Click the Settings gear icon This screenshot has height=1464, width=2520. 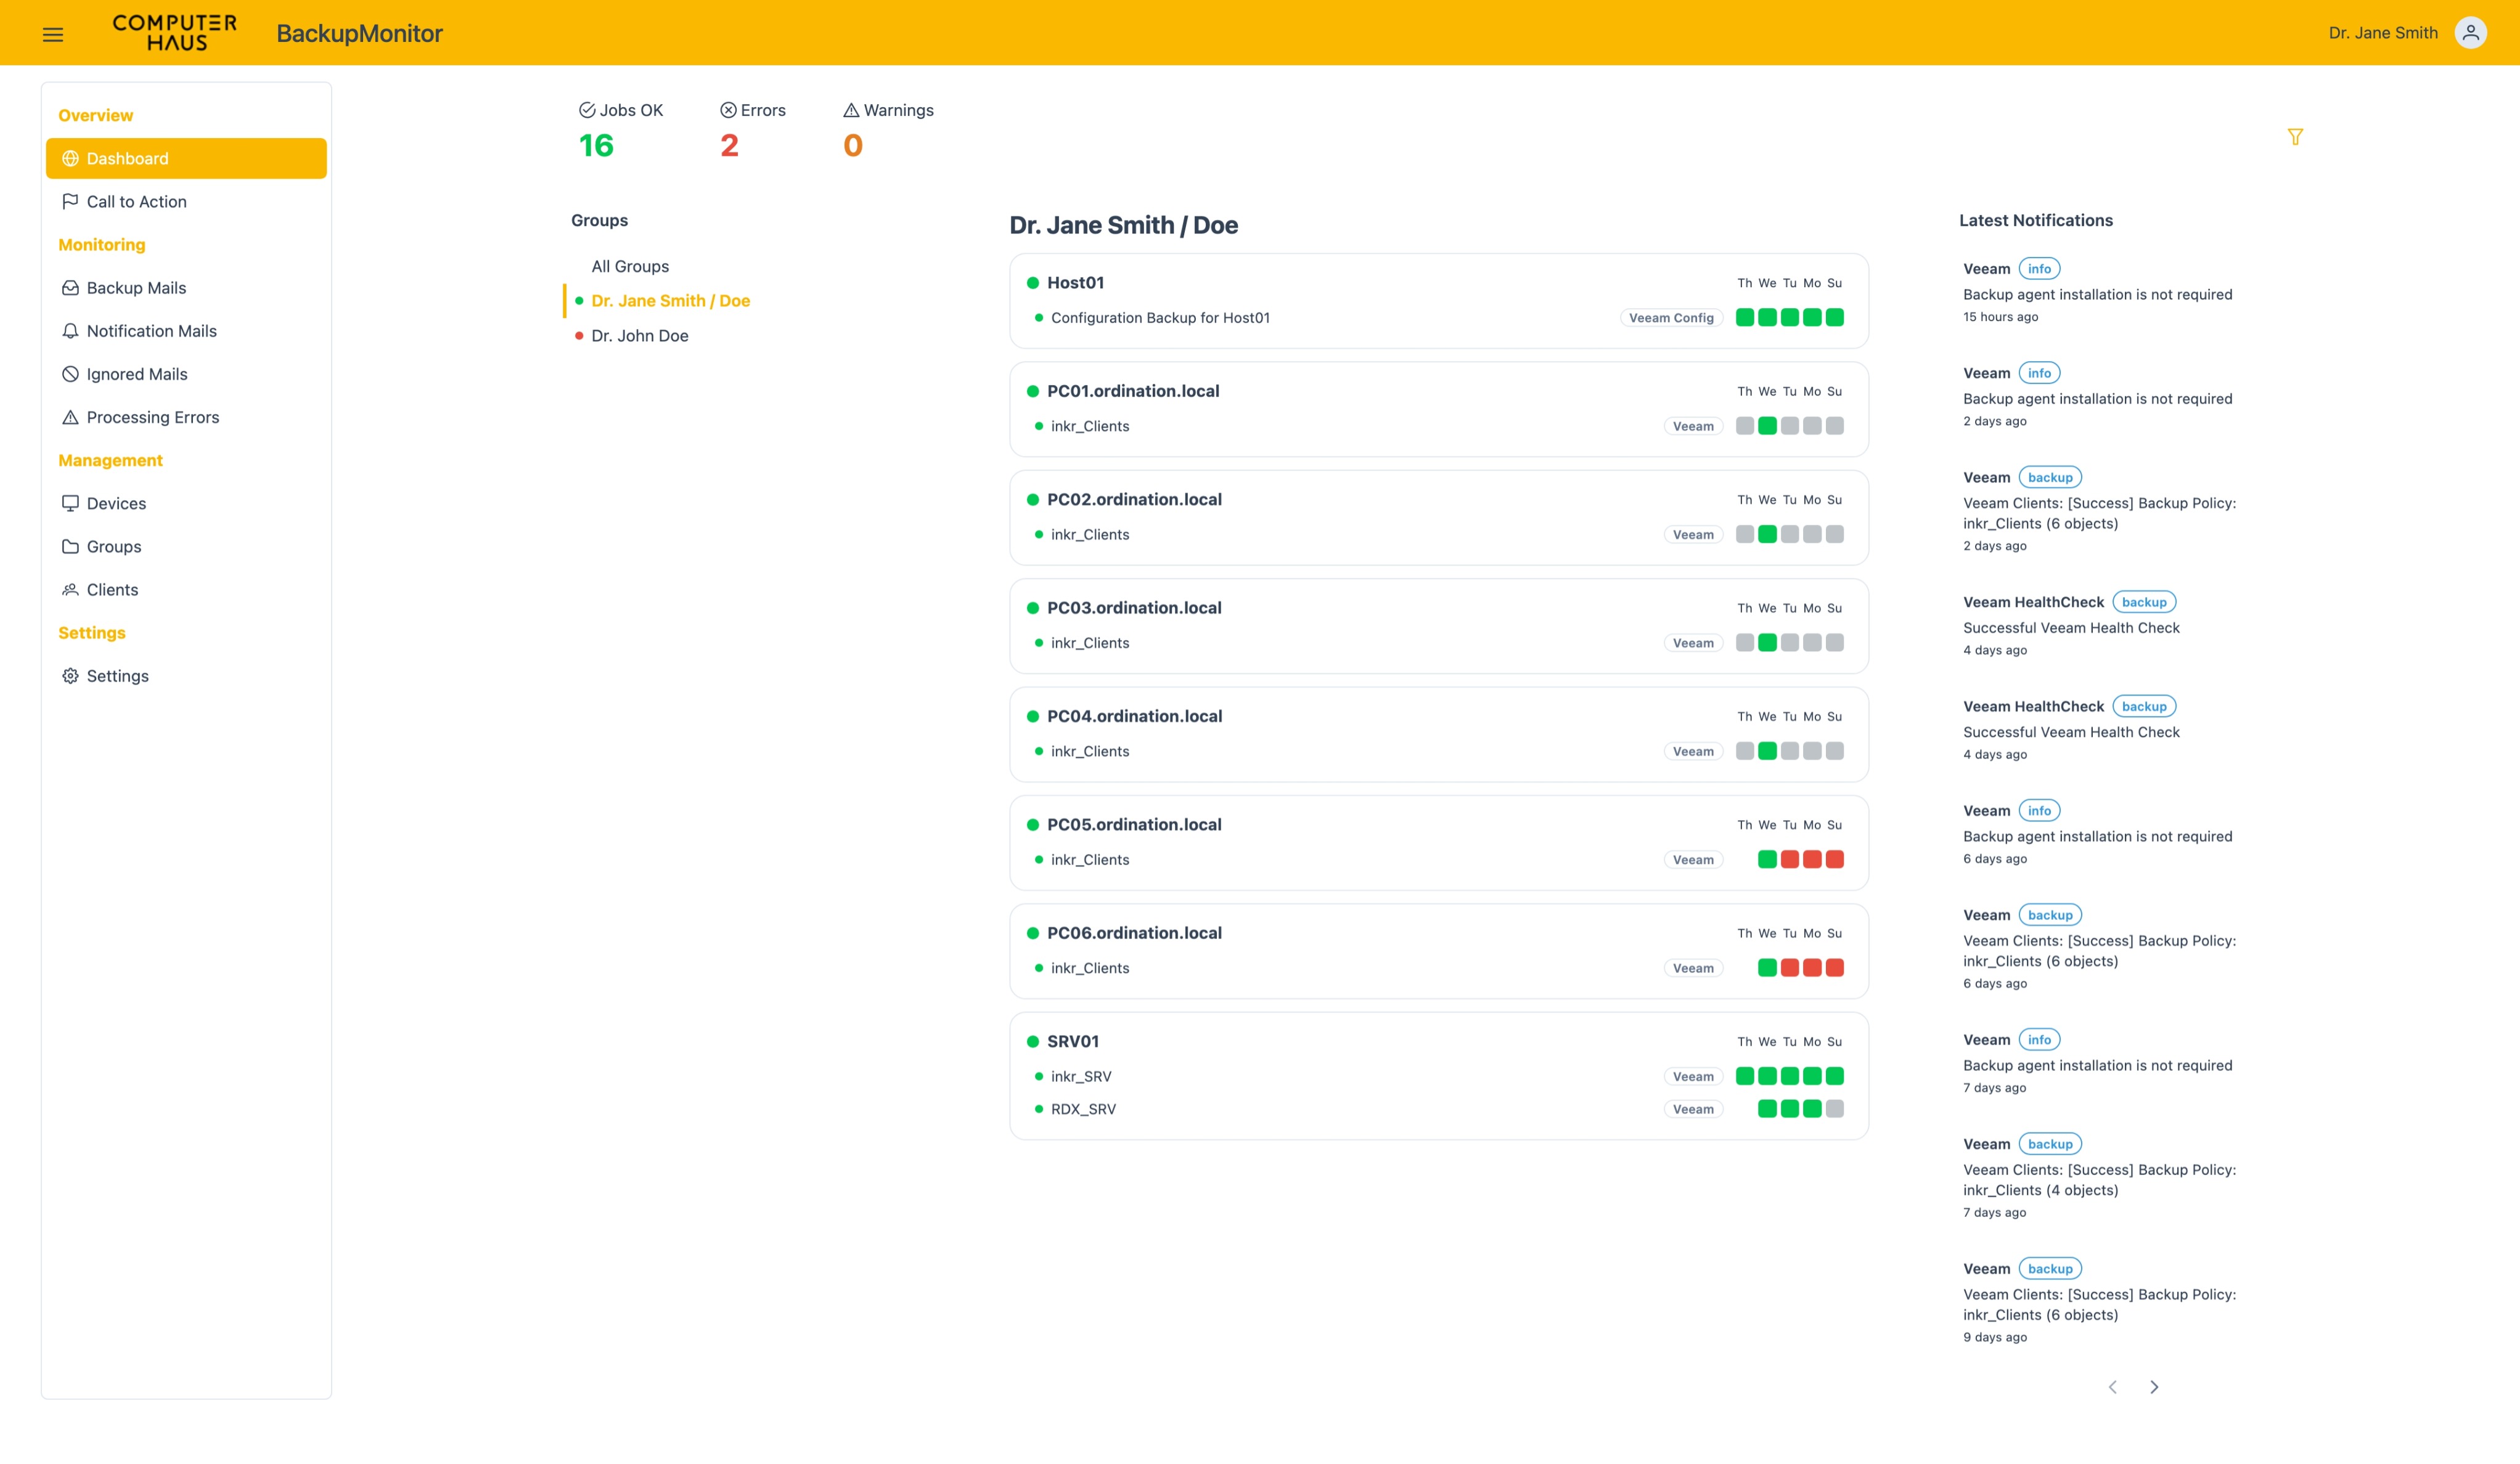click(x=70, y=677)
